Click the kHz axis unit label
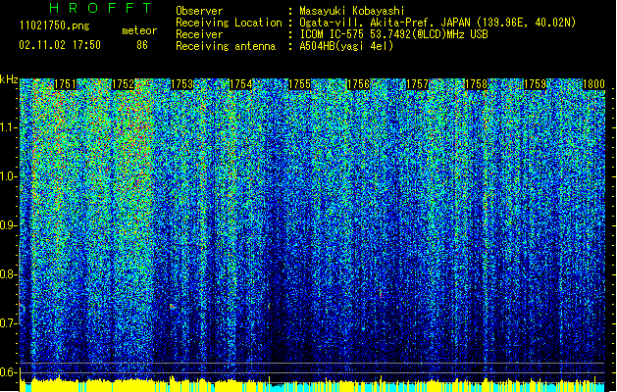This screenshot has width=617, height=392. [9, 79]
